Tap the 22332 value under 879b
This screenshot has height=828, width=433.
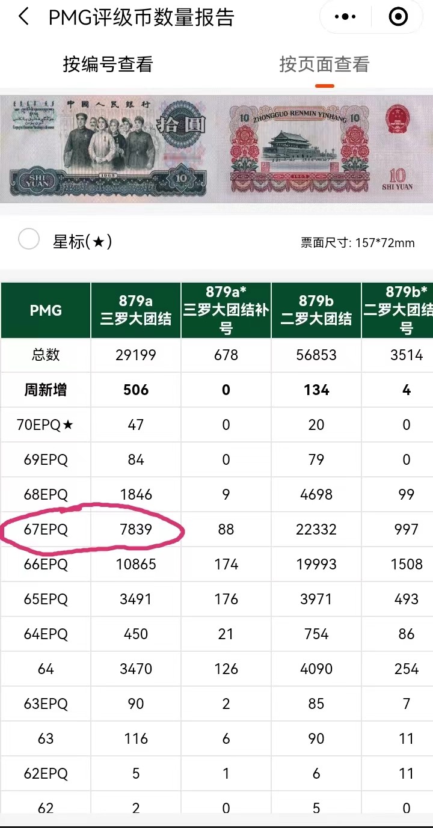click(316, 529)
